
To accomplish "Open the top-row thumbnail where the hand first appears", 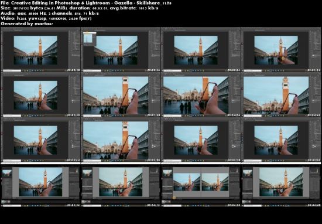I will [x=281, y=50].
